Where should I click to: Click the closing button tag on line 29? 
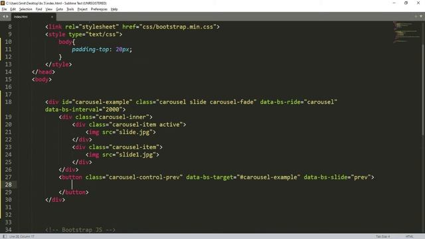click(x=74, y=192)
